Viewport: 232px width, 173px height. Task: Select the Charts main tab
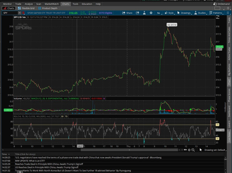66,4
